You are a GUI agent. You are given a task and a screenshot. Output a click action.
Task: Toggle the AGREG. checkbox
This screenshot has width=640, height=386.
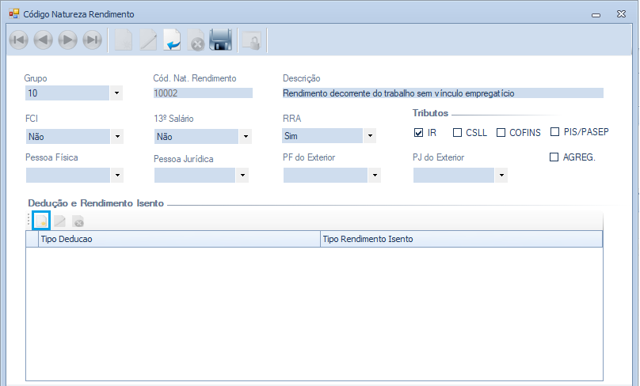[x=554, y=157]
